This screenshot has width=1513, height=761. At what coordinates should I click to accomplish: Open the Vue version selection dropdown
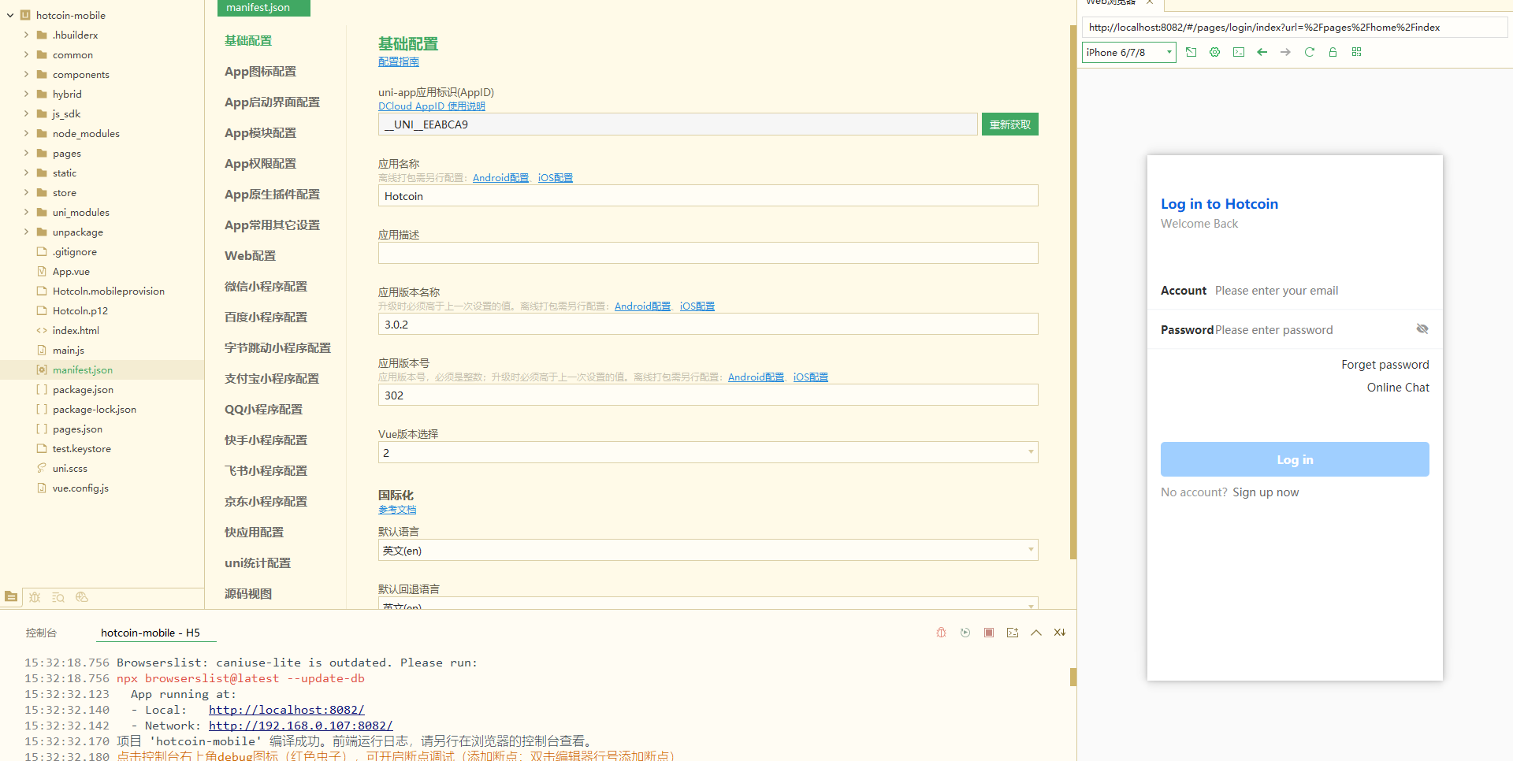click(708, 452)
